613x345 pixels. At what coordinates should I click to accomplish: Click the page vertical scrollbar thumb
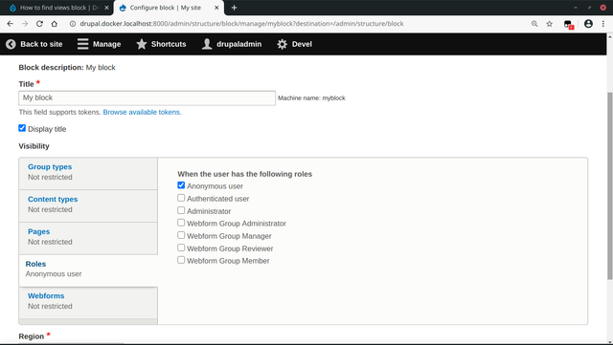click(x=609, y=185)
